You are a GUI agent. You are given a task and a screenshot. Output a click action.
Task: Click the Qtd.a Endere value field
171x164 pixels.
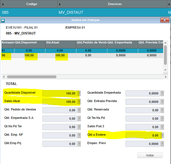coord(143,135)
